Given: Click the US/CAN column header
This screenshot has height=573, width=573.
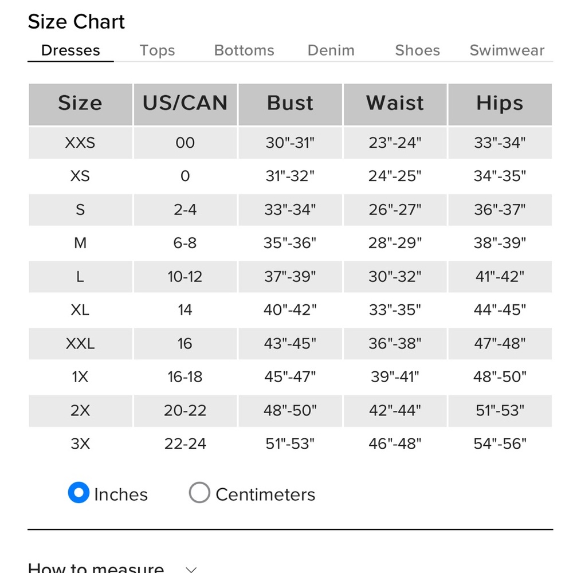Looking at the screenshot, I should pos(185,104).
